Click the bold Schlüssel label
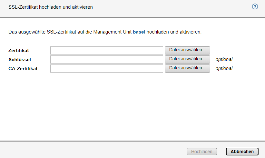Image resolution: width=265 pixels, height=158 pixels. tap(20, 59)
